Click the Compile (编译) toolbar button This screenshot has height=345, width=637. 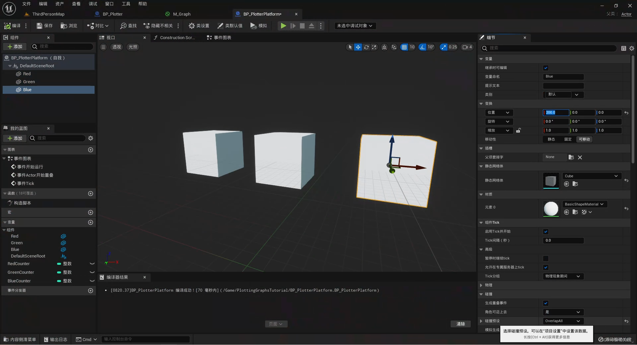(x=12, y=26)
